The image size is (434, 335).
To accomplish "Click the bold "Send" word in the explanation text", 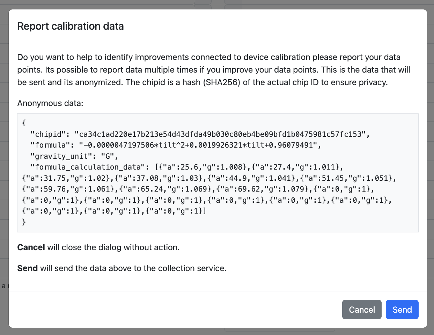I will (x=28, y=268).
